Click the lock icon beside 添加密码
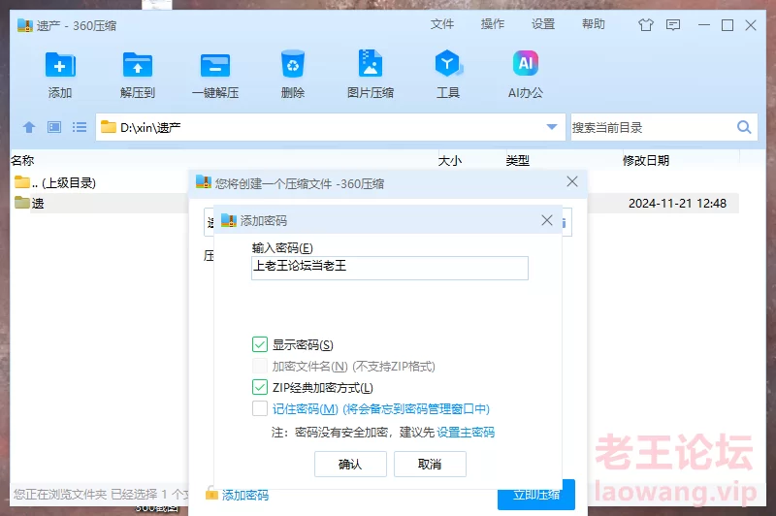The width and height of the screenshot is (776, 516). [211, 493]
